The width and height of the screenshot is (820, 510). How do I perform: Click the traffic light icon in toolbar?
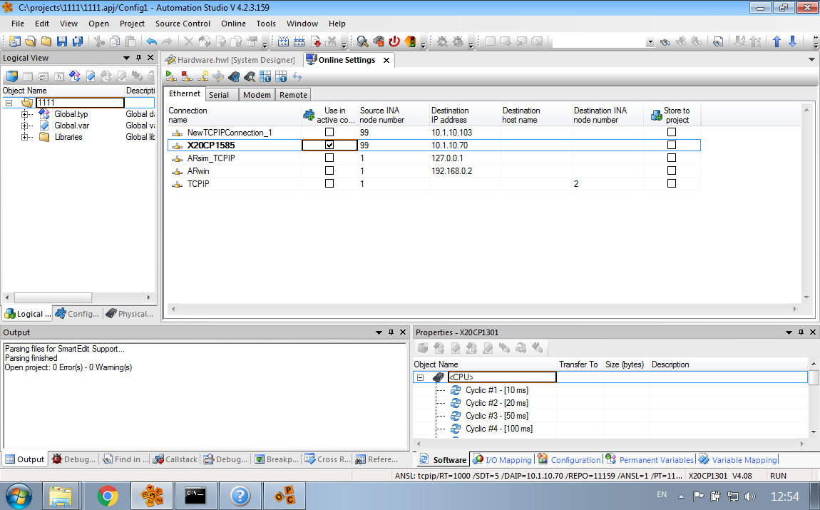pyautogui.click(x=411, y=41)
